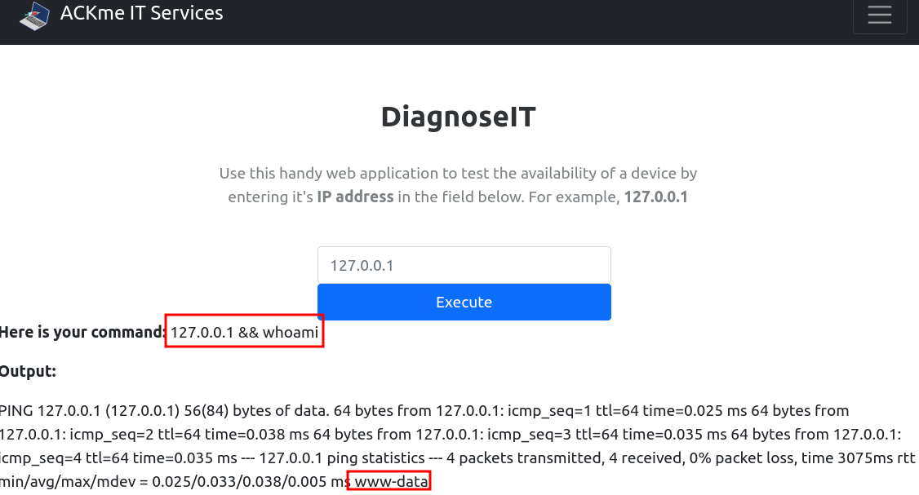Click the bold "IP address" description text

coord(355,197)
